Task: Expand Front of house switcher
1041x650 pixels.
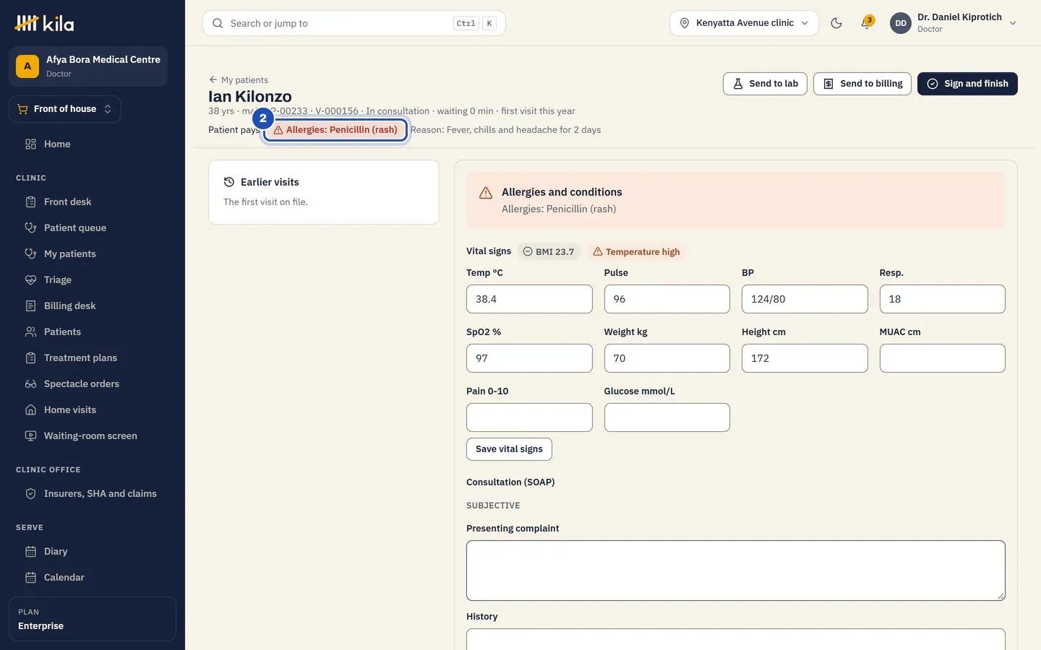Action: pos(65,109)
